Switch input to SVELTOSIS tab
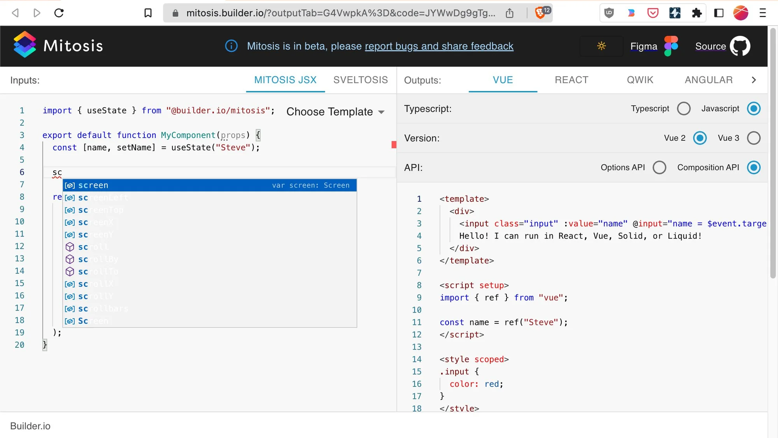Screen dimensions: 778x438 point(361,80)
